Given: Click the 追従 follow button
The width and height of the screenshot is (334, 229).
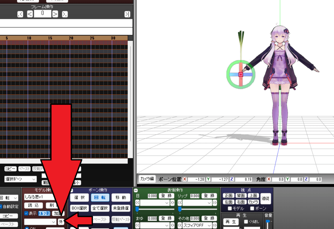Looking at the screenshot, I should click(266, 199).
